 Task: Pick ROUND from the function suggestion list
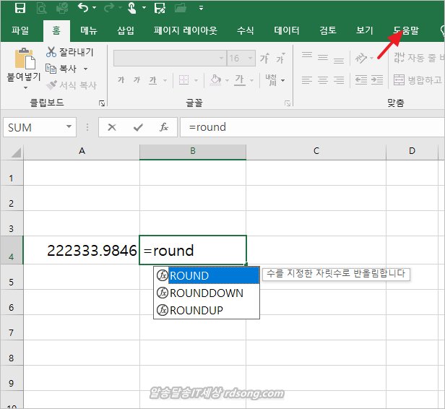(189, 275)
